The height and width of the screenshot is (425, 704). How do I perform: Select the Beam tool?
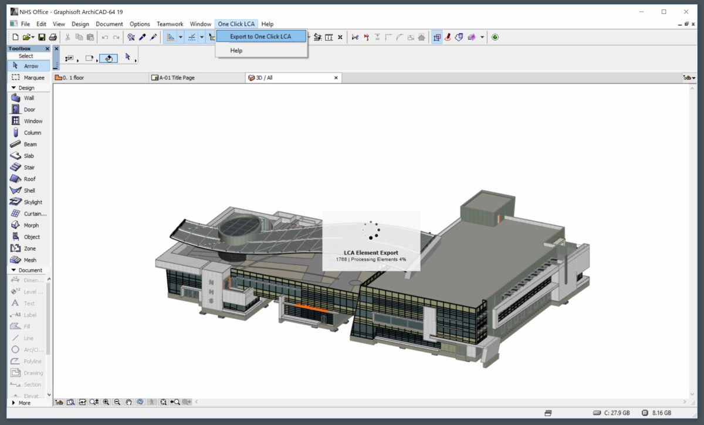click(x=28, y=144)
